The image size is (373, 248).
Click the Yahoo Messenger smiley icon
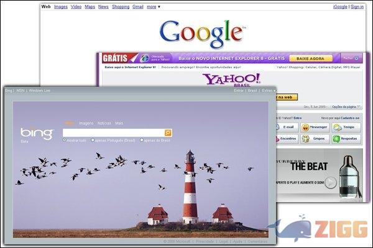(305, 128)
